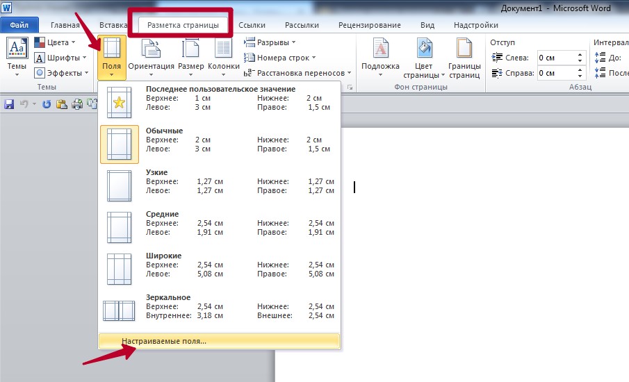
Task: Expand Расстановка переносов hyphenation dropdown
Action: pos(299,73)
